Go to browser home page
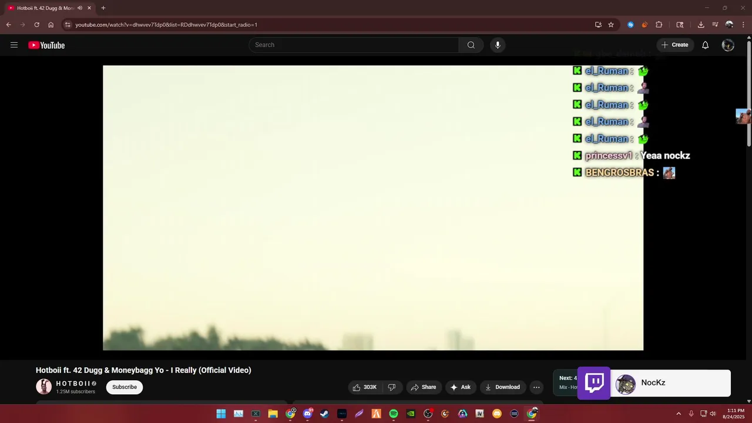Screen dimensions: 752x423 pyautogui.click(x=51, y=25)
